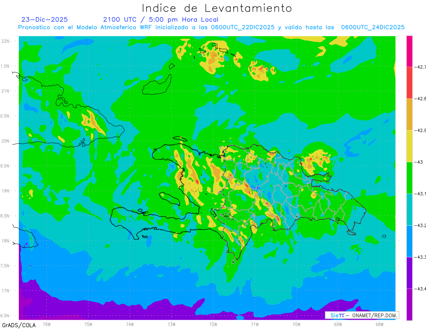Click the "75W" longitude label
This screenshot has width=426, height=329.
point(88,324)
